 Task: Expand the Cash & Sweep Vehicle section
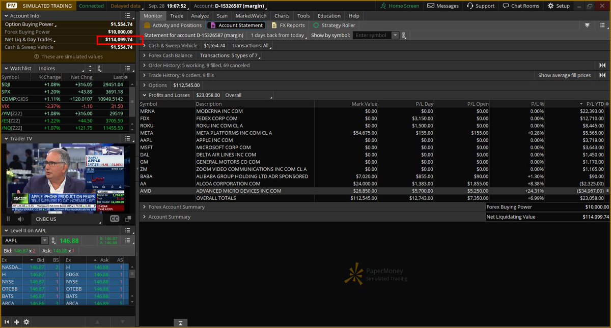tap(144, 46)
